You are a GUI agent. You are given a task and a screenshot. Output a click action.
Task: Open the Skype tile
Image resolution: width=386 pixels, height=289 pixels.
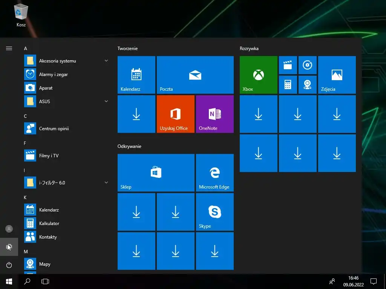point(214,212)
